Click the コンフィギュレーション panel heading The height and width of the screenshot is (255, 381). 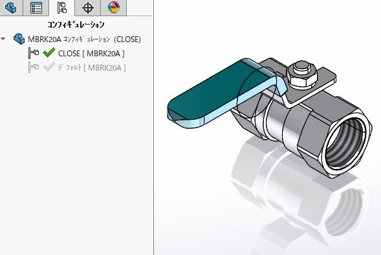pos(76,25)
